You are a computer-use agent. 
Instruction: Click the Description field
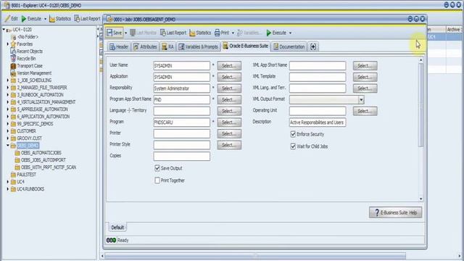point(318,123)
